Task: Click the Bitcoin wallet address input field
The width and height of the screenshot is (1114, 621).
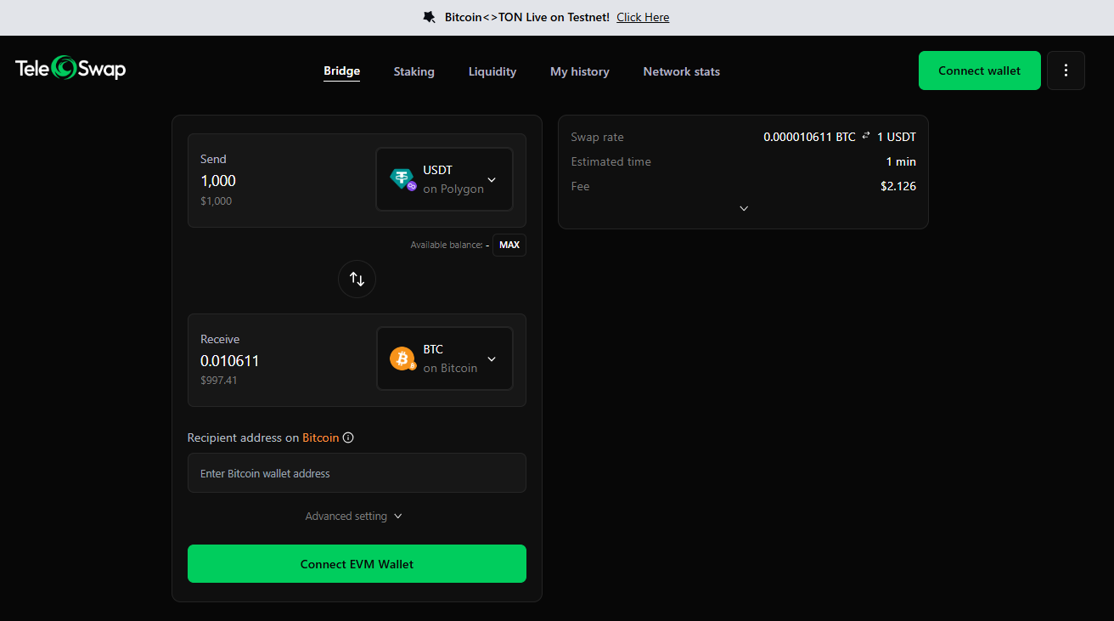Action: point(357,472)
